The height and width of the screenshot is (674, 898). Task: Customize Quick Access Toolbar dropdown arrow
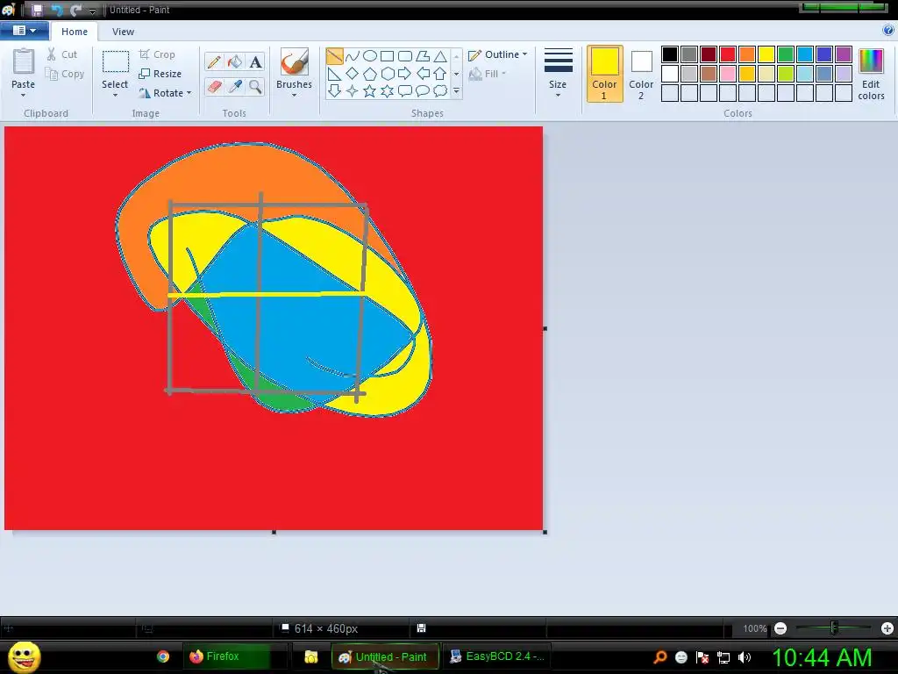point(92,11)
